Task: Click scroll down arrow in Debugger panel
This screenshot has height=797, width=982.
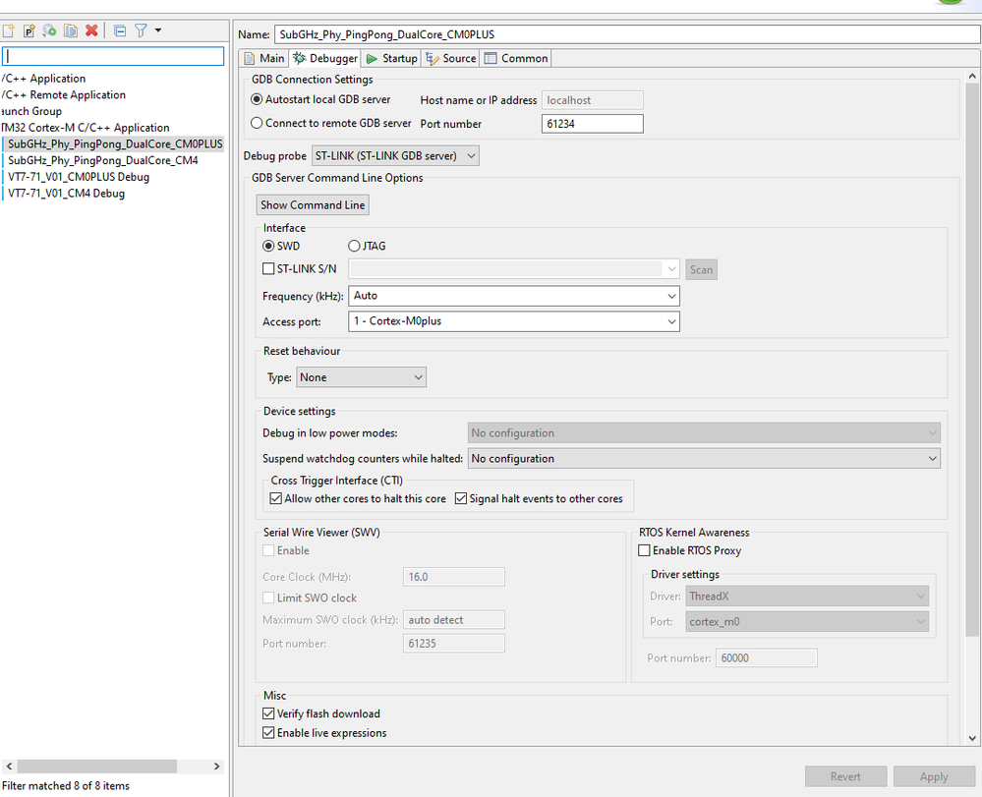Action: (x=972, y=738)
